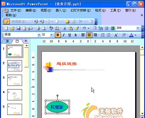Click the numbered list icon
The image size is (145, 118).
(103, 35)
